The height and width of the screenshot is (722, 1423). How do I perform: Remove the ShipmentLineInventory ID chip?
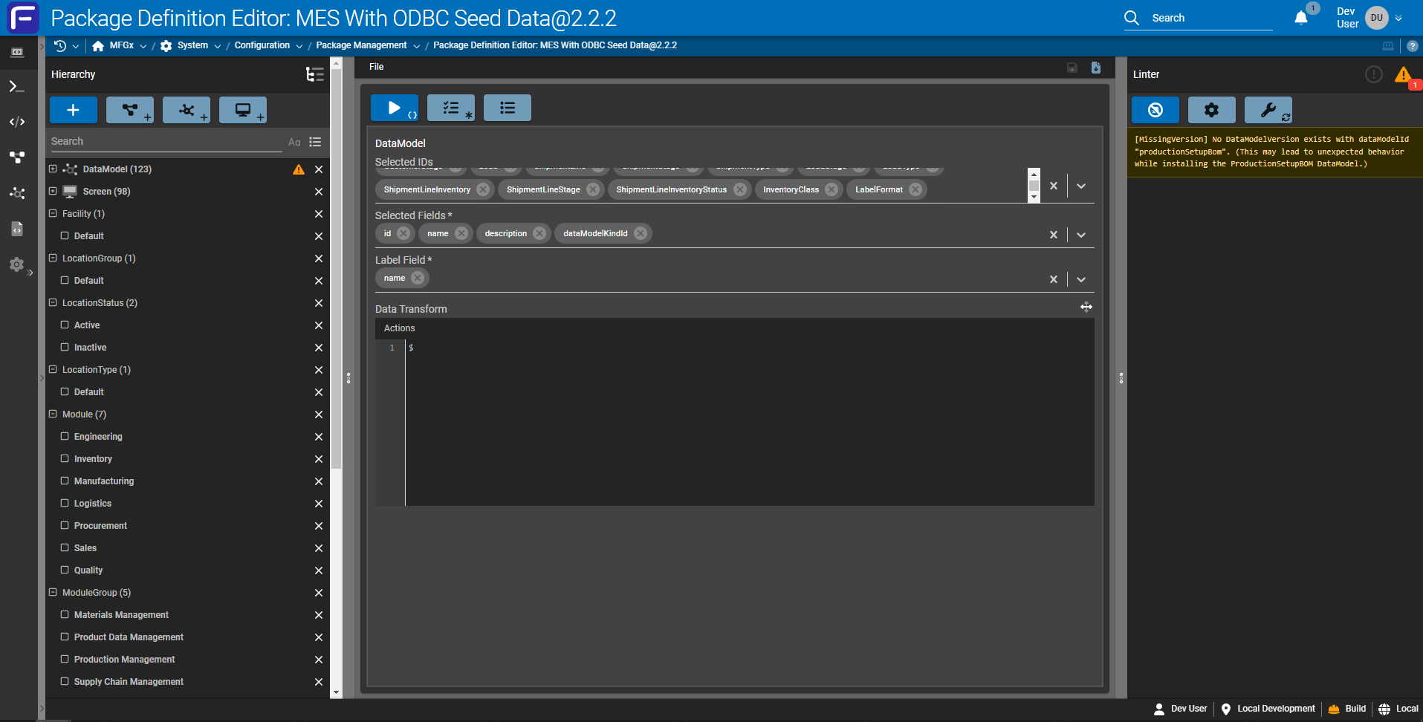pos(483,189)
